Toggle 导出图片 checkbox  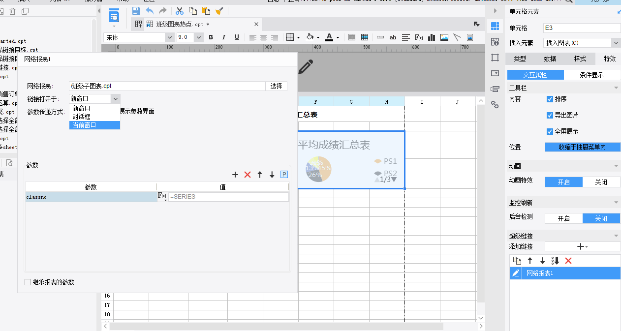[550, 115]
